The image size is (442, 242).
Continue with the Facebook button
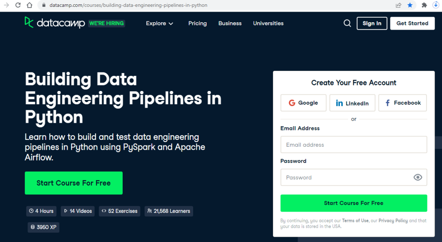coord(403,103)
